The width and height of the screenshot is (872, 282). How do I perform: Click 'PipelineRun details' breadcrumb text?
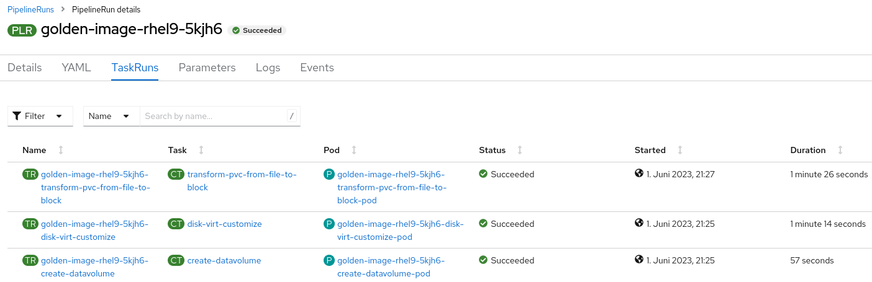(x=106, y=9)
